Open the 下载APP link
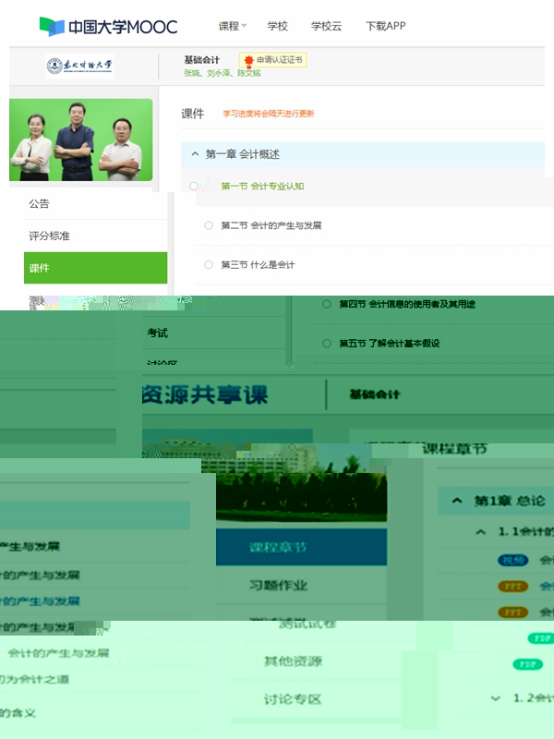This screenshot has width=554, height=739. [x=385, y=26]
